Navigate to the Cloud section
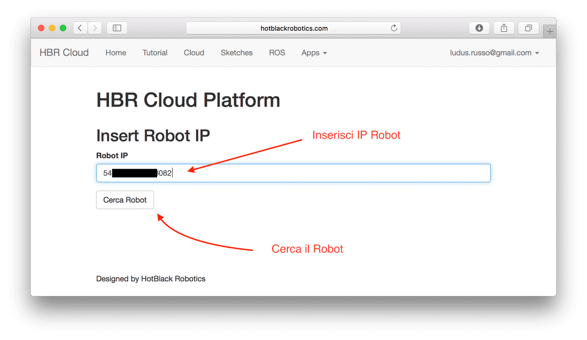The height and width of the screenshot is (340, 587). (x=194, y=53)
